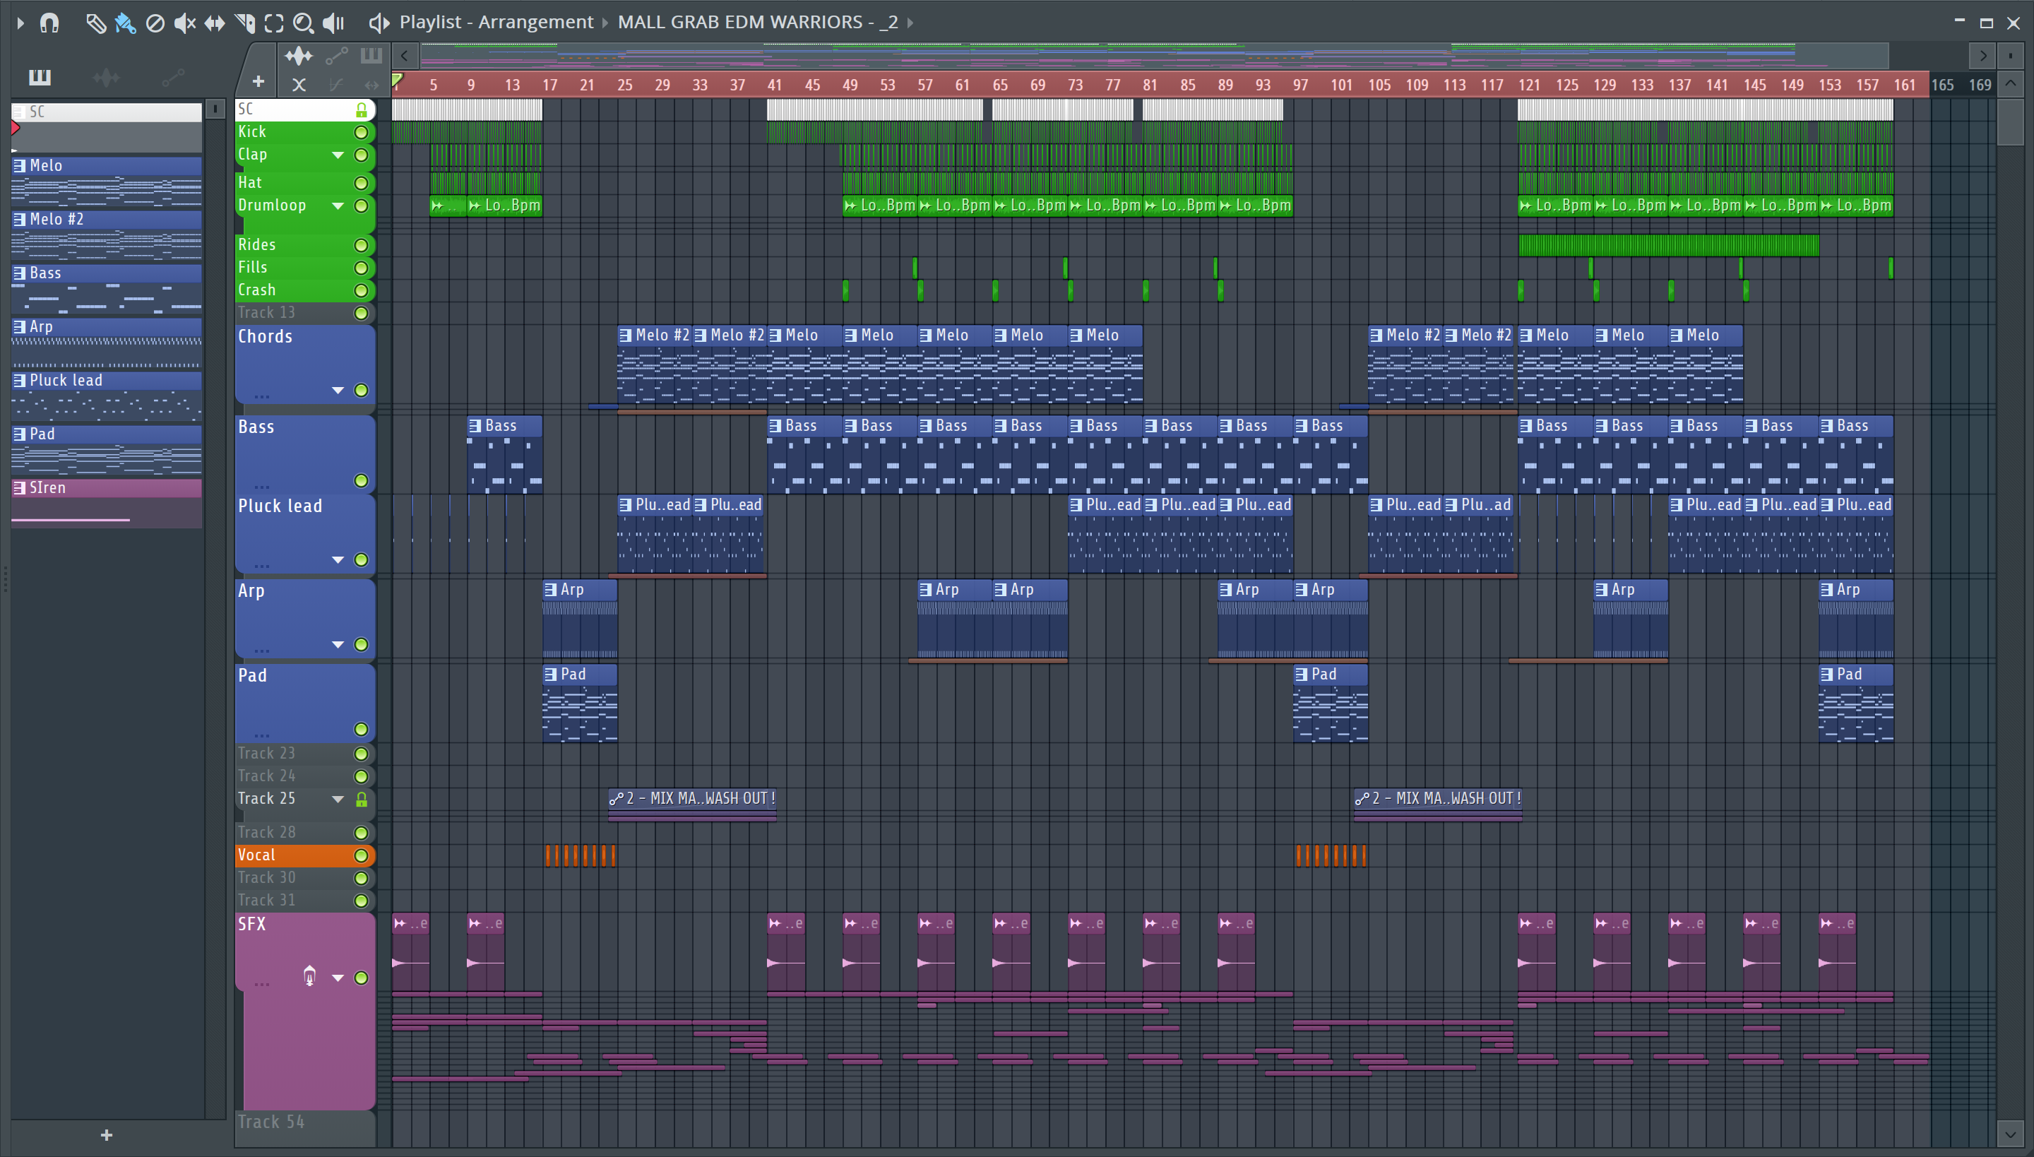Expand the Pluck lead track dropdown arrow
Screen dimensions: 2034x1157
(338, 559)
